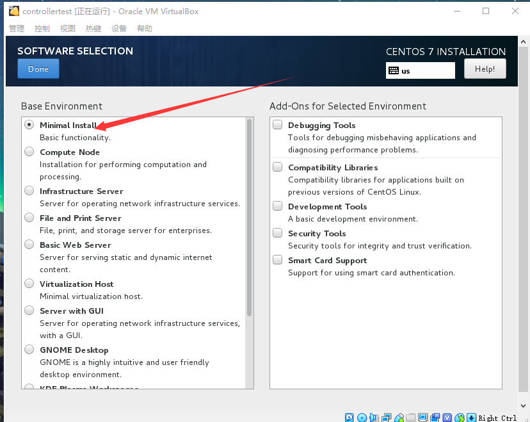Click the hard disk activity status icon
Screen dimensions: 530x422
349,418
